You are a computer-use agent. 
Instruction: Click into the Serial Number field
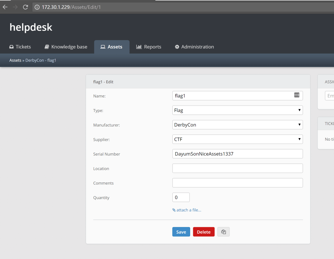point(237,154)
